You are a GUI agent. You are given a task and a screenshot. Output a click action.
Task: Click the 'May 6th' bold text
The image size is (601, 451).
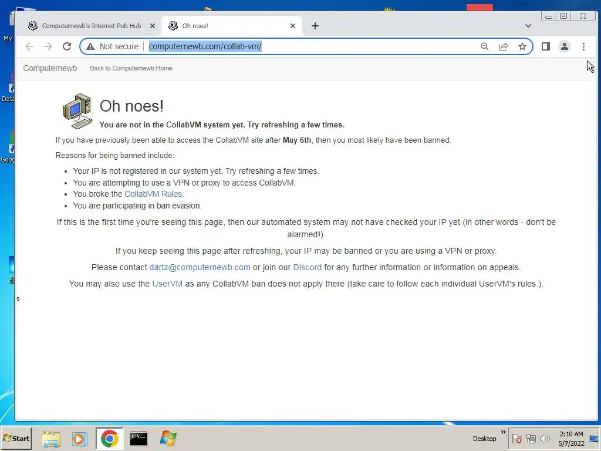297,140
